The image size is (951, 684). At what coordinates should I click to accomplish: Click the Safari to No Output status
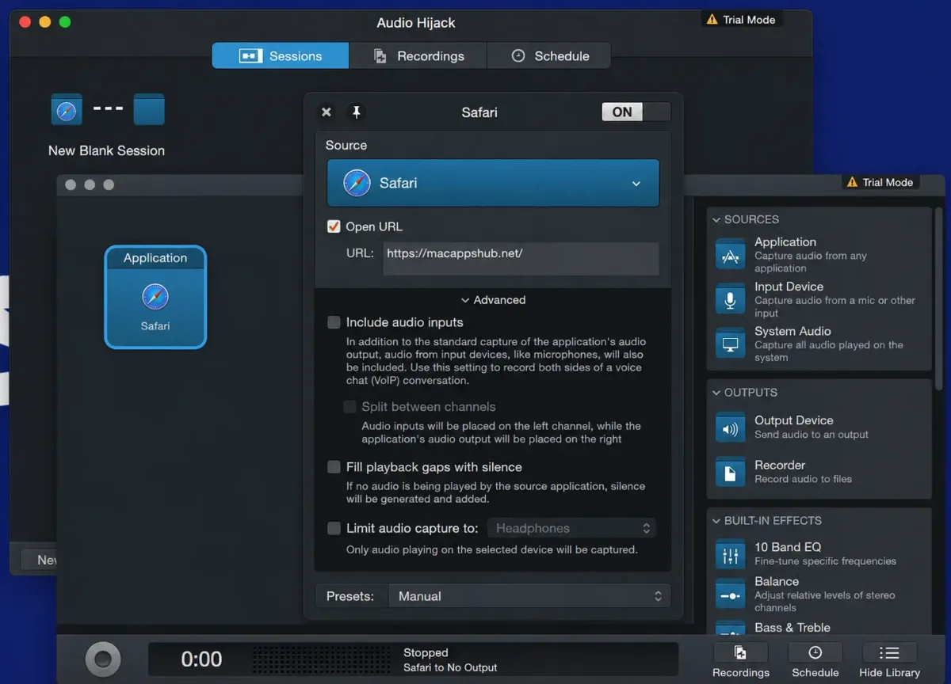click(450, 667)
